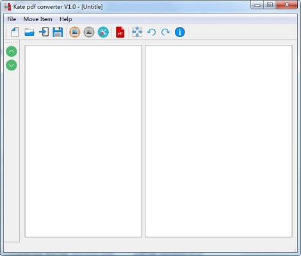Save with the floppy disk icon
The height and width of the screenshot is (256, 301).
point(58,32)
